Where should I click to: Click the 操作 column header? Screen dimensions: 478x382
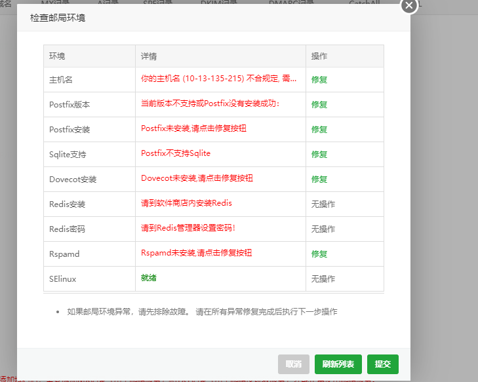click(345, 56)
